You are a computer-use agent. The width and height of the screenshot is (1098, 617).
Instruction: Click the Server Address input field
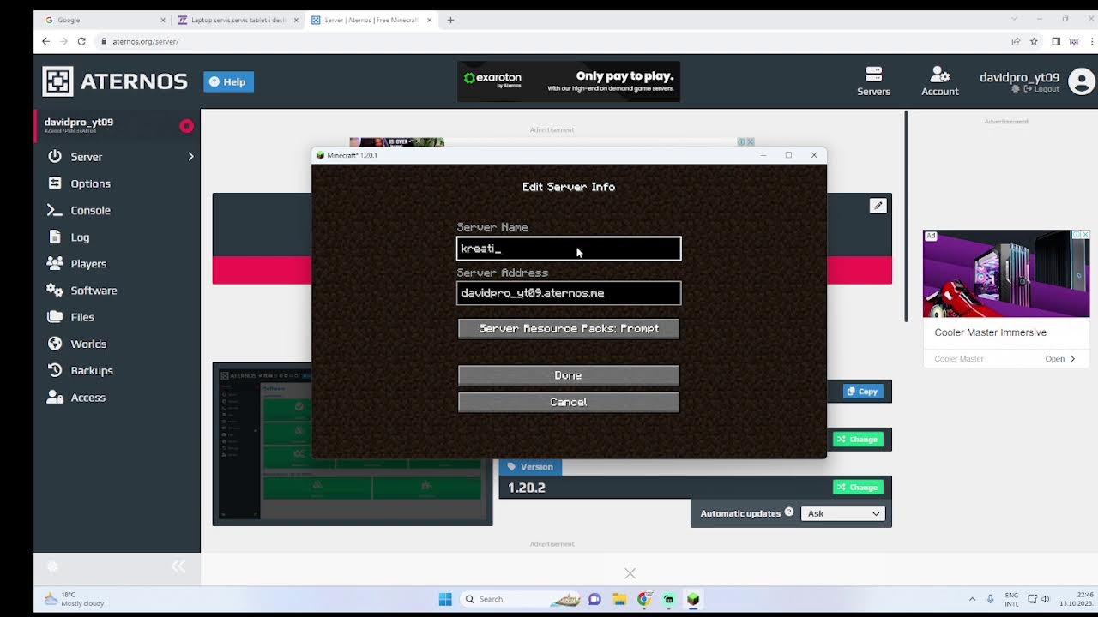point(569,293)
